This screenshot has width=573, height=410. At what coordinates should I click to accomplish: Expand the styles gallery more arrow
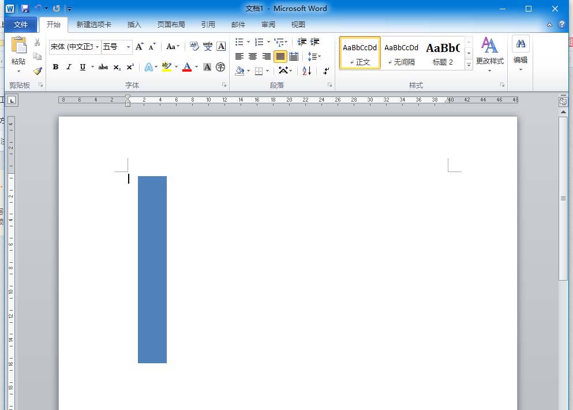[x=469, y=65]
